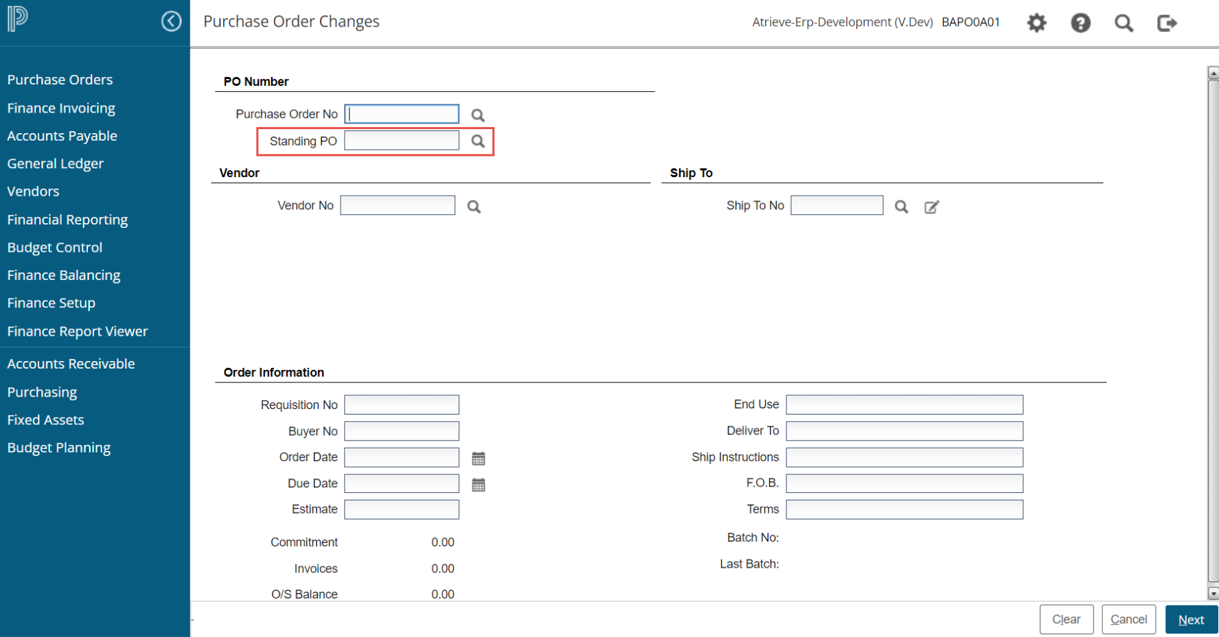Open the Order Date calendar picker
The width and height of the screenshot is (1219, 637).
479,458
